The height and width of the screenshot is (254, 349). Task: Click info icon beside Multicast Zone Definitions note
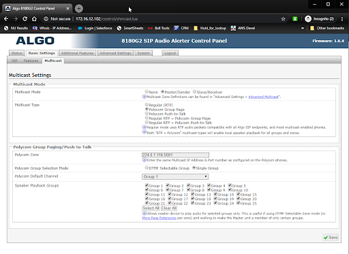144,97
